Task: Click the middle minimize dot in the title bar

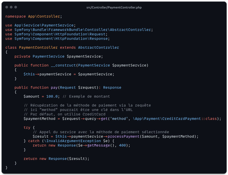Action: [x=11, y=7]
